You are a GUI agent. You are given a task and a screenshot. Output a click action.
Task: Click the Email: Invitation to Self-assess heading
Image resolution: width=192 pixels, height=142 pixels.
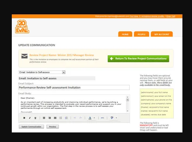[38, 78]
